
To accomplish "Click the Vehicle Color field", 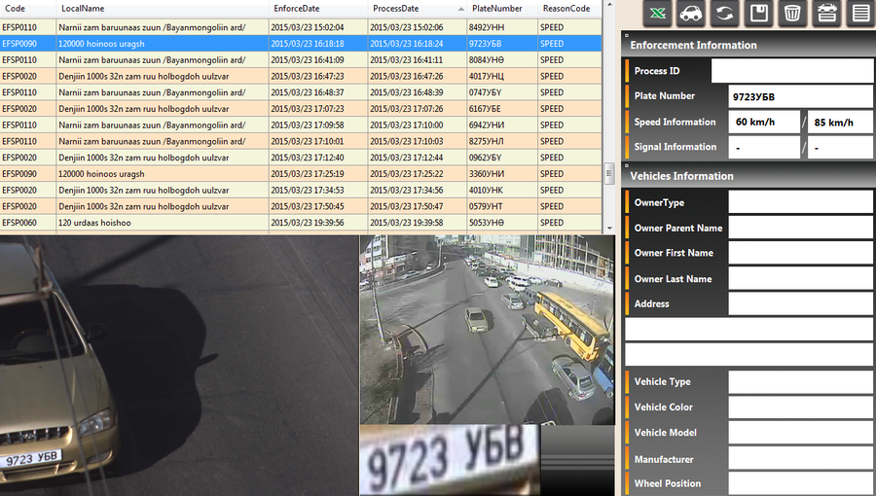I will pyautogui.click(x=800, y=407).
